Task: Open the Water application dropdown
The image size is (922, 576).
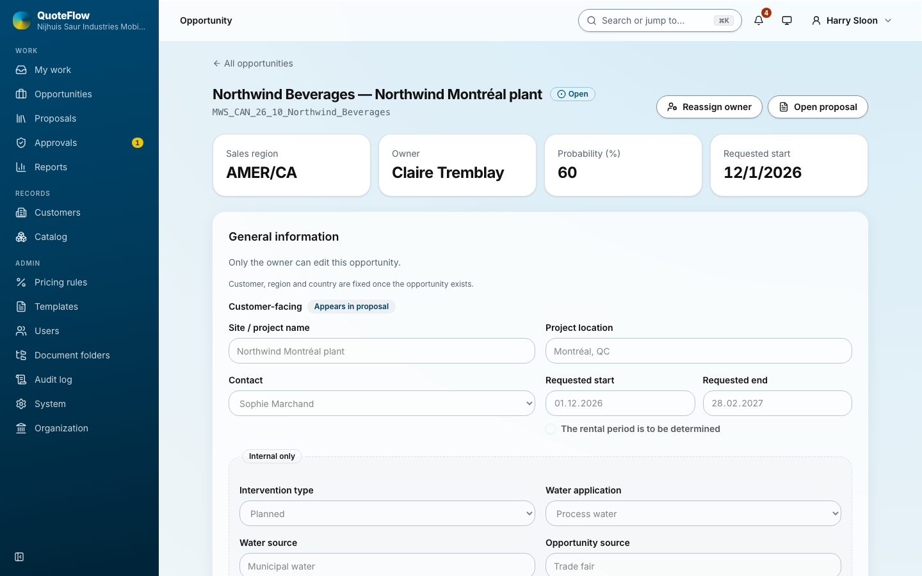Action: [693, 513]
